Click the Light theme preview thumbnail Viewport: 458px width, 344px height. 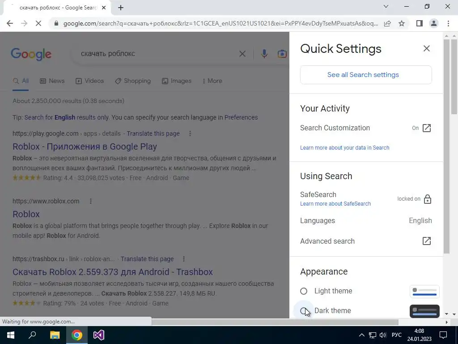[x=424, y=291]
